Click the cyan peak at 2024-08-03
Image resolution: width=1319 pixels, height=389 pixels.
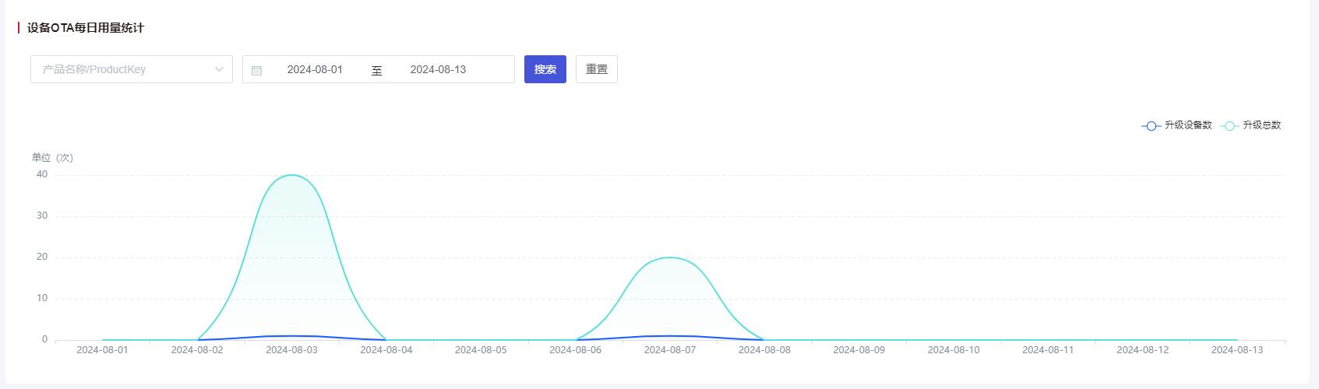click(291, 175)
